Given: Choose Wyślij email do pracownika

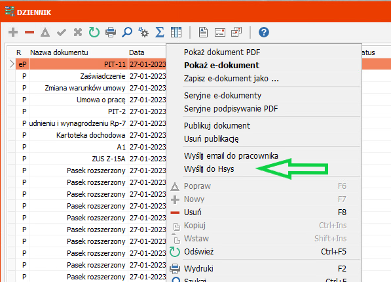Looking at the screenshot, I should (x=231, y=156).
